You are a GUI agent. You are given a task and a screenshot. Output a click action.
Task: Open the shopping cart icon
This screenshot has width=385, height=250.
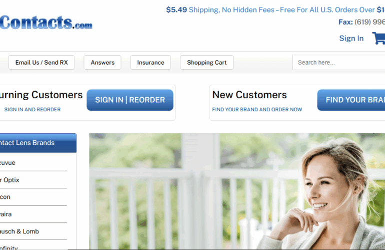tap(379, 38)
